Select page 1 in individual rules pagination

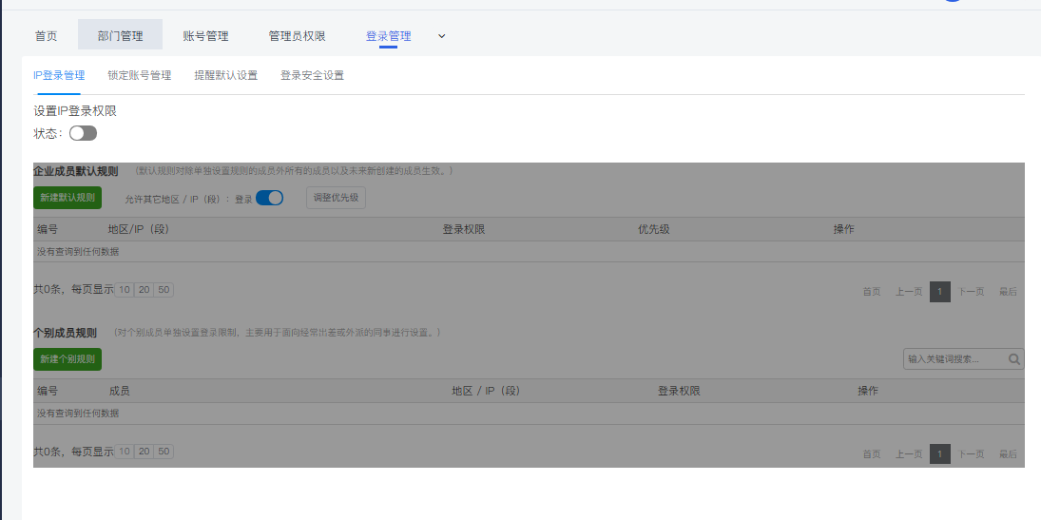click(940, 454)
